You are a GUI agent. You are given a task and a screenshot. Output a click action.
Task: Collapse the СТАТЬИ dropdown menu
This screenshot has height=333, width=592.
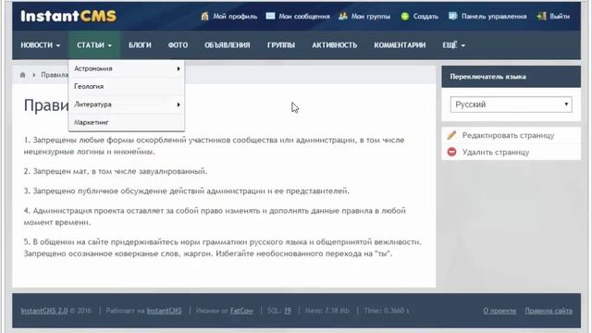[x=94, y=45]
